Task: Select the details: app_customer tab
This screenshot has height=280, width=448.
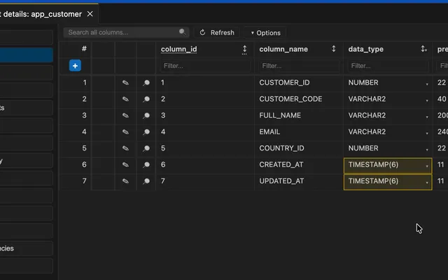Action: point(43,14)
